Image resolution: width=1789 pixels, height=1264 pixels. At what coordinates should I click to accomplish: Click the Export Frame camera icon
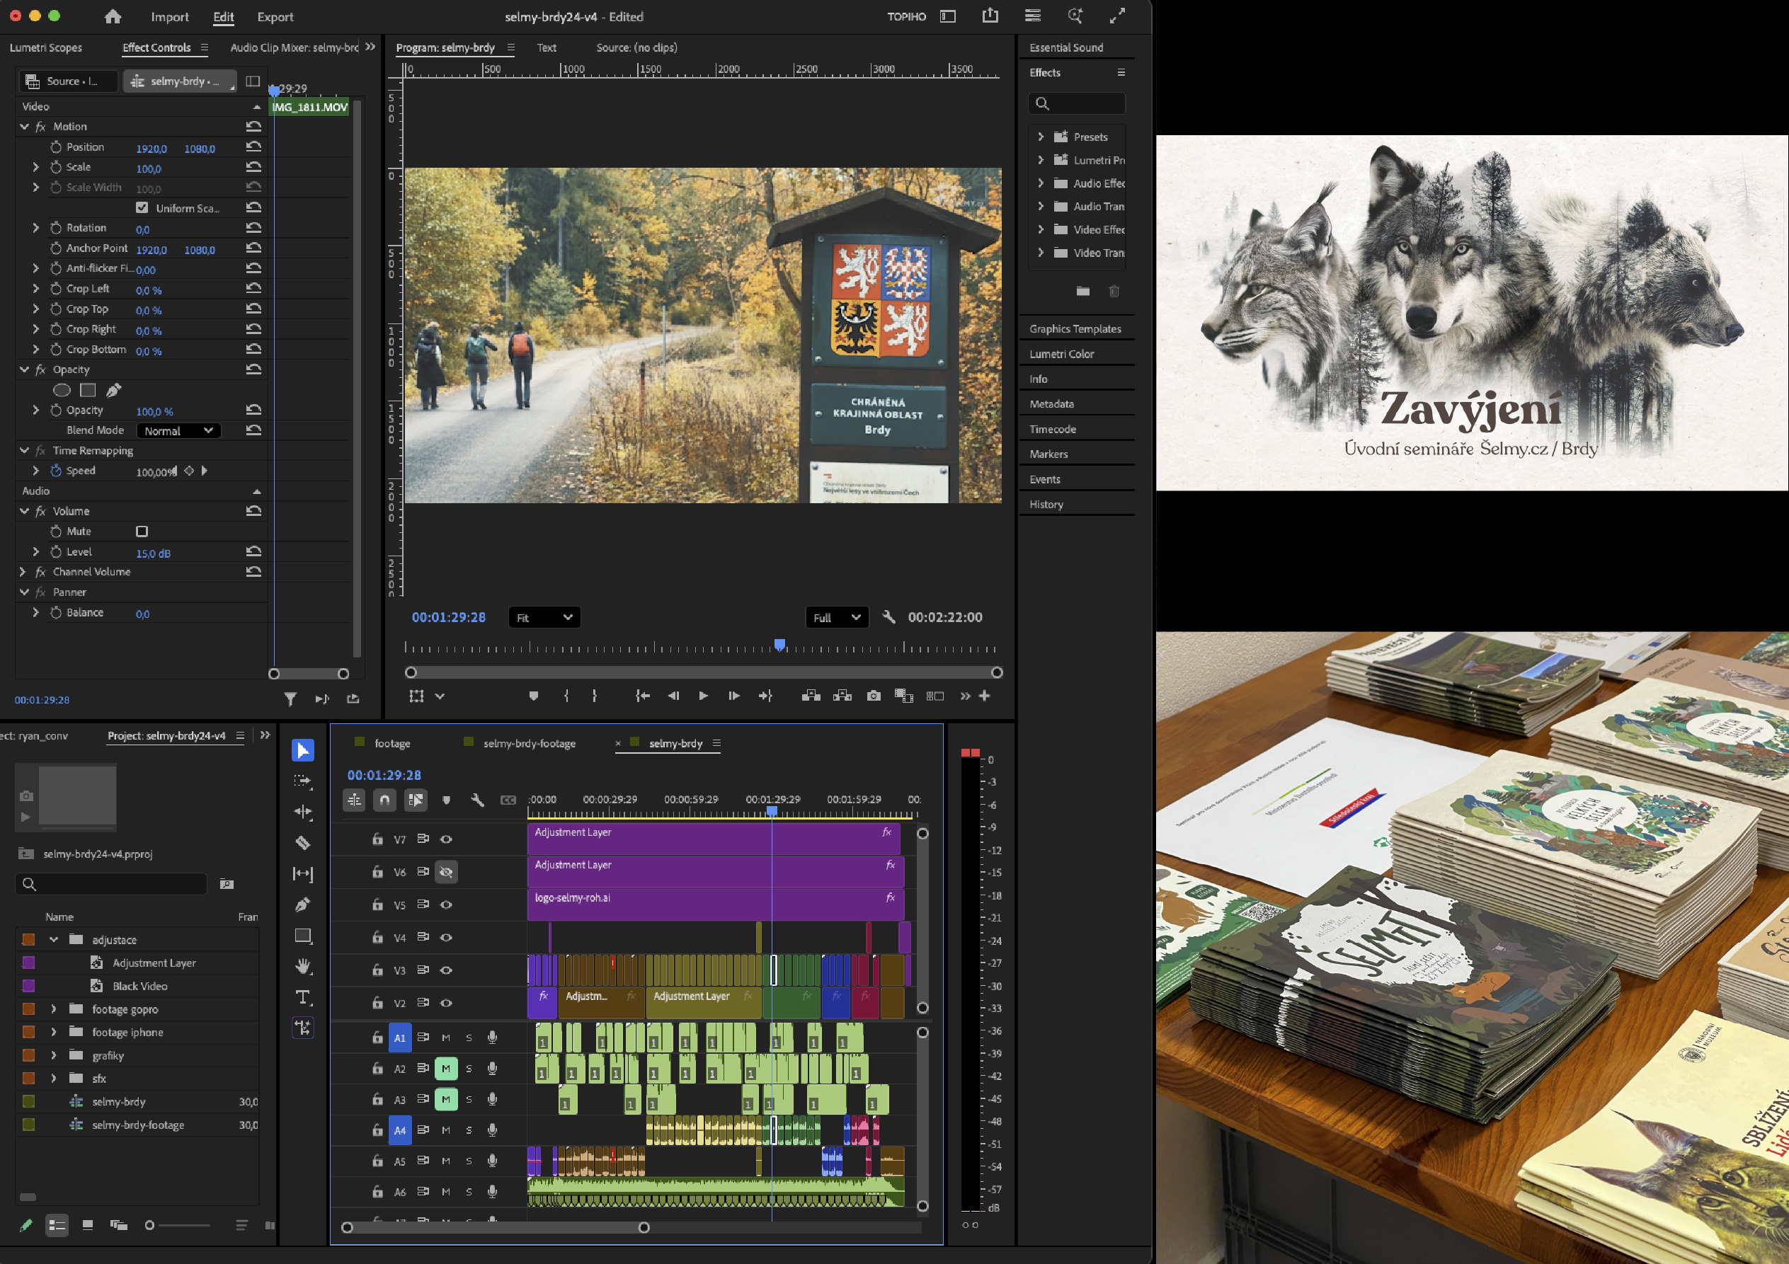tap(874, 696)
